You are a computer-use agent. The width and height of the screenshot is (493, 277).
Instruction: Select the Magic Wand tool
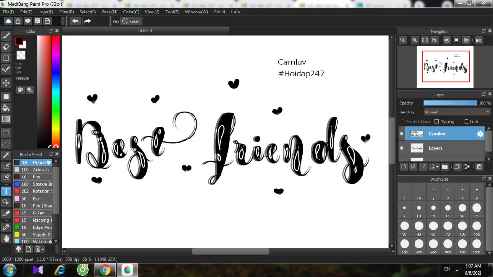[x=6, y=155]
